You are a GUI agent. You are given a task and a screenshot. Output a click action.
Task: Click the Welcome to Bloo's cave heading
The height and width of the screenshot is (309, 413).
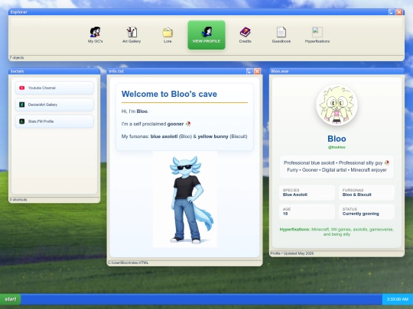point(169,94)
